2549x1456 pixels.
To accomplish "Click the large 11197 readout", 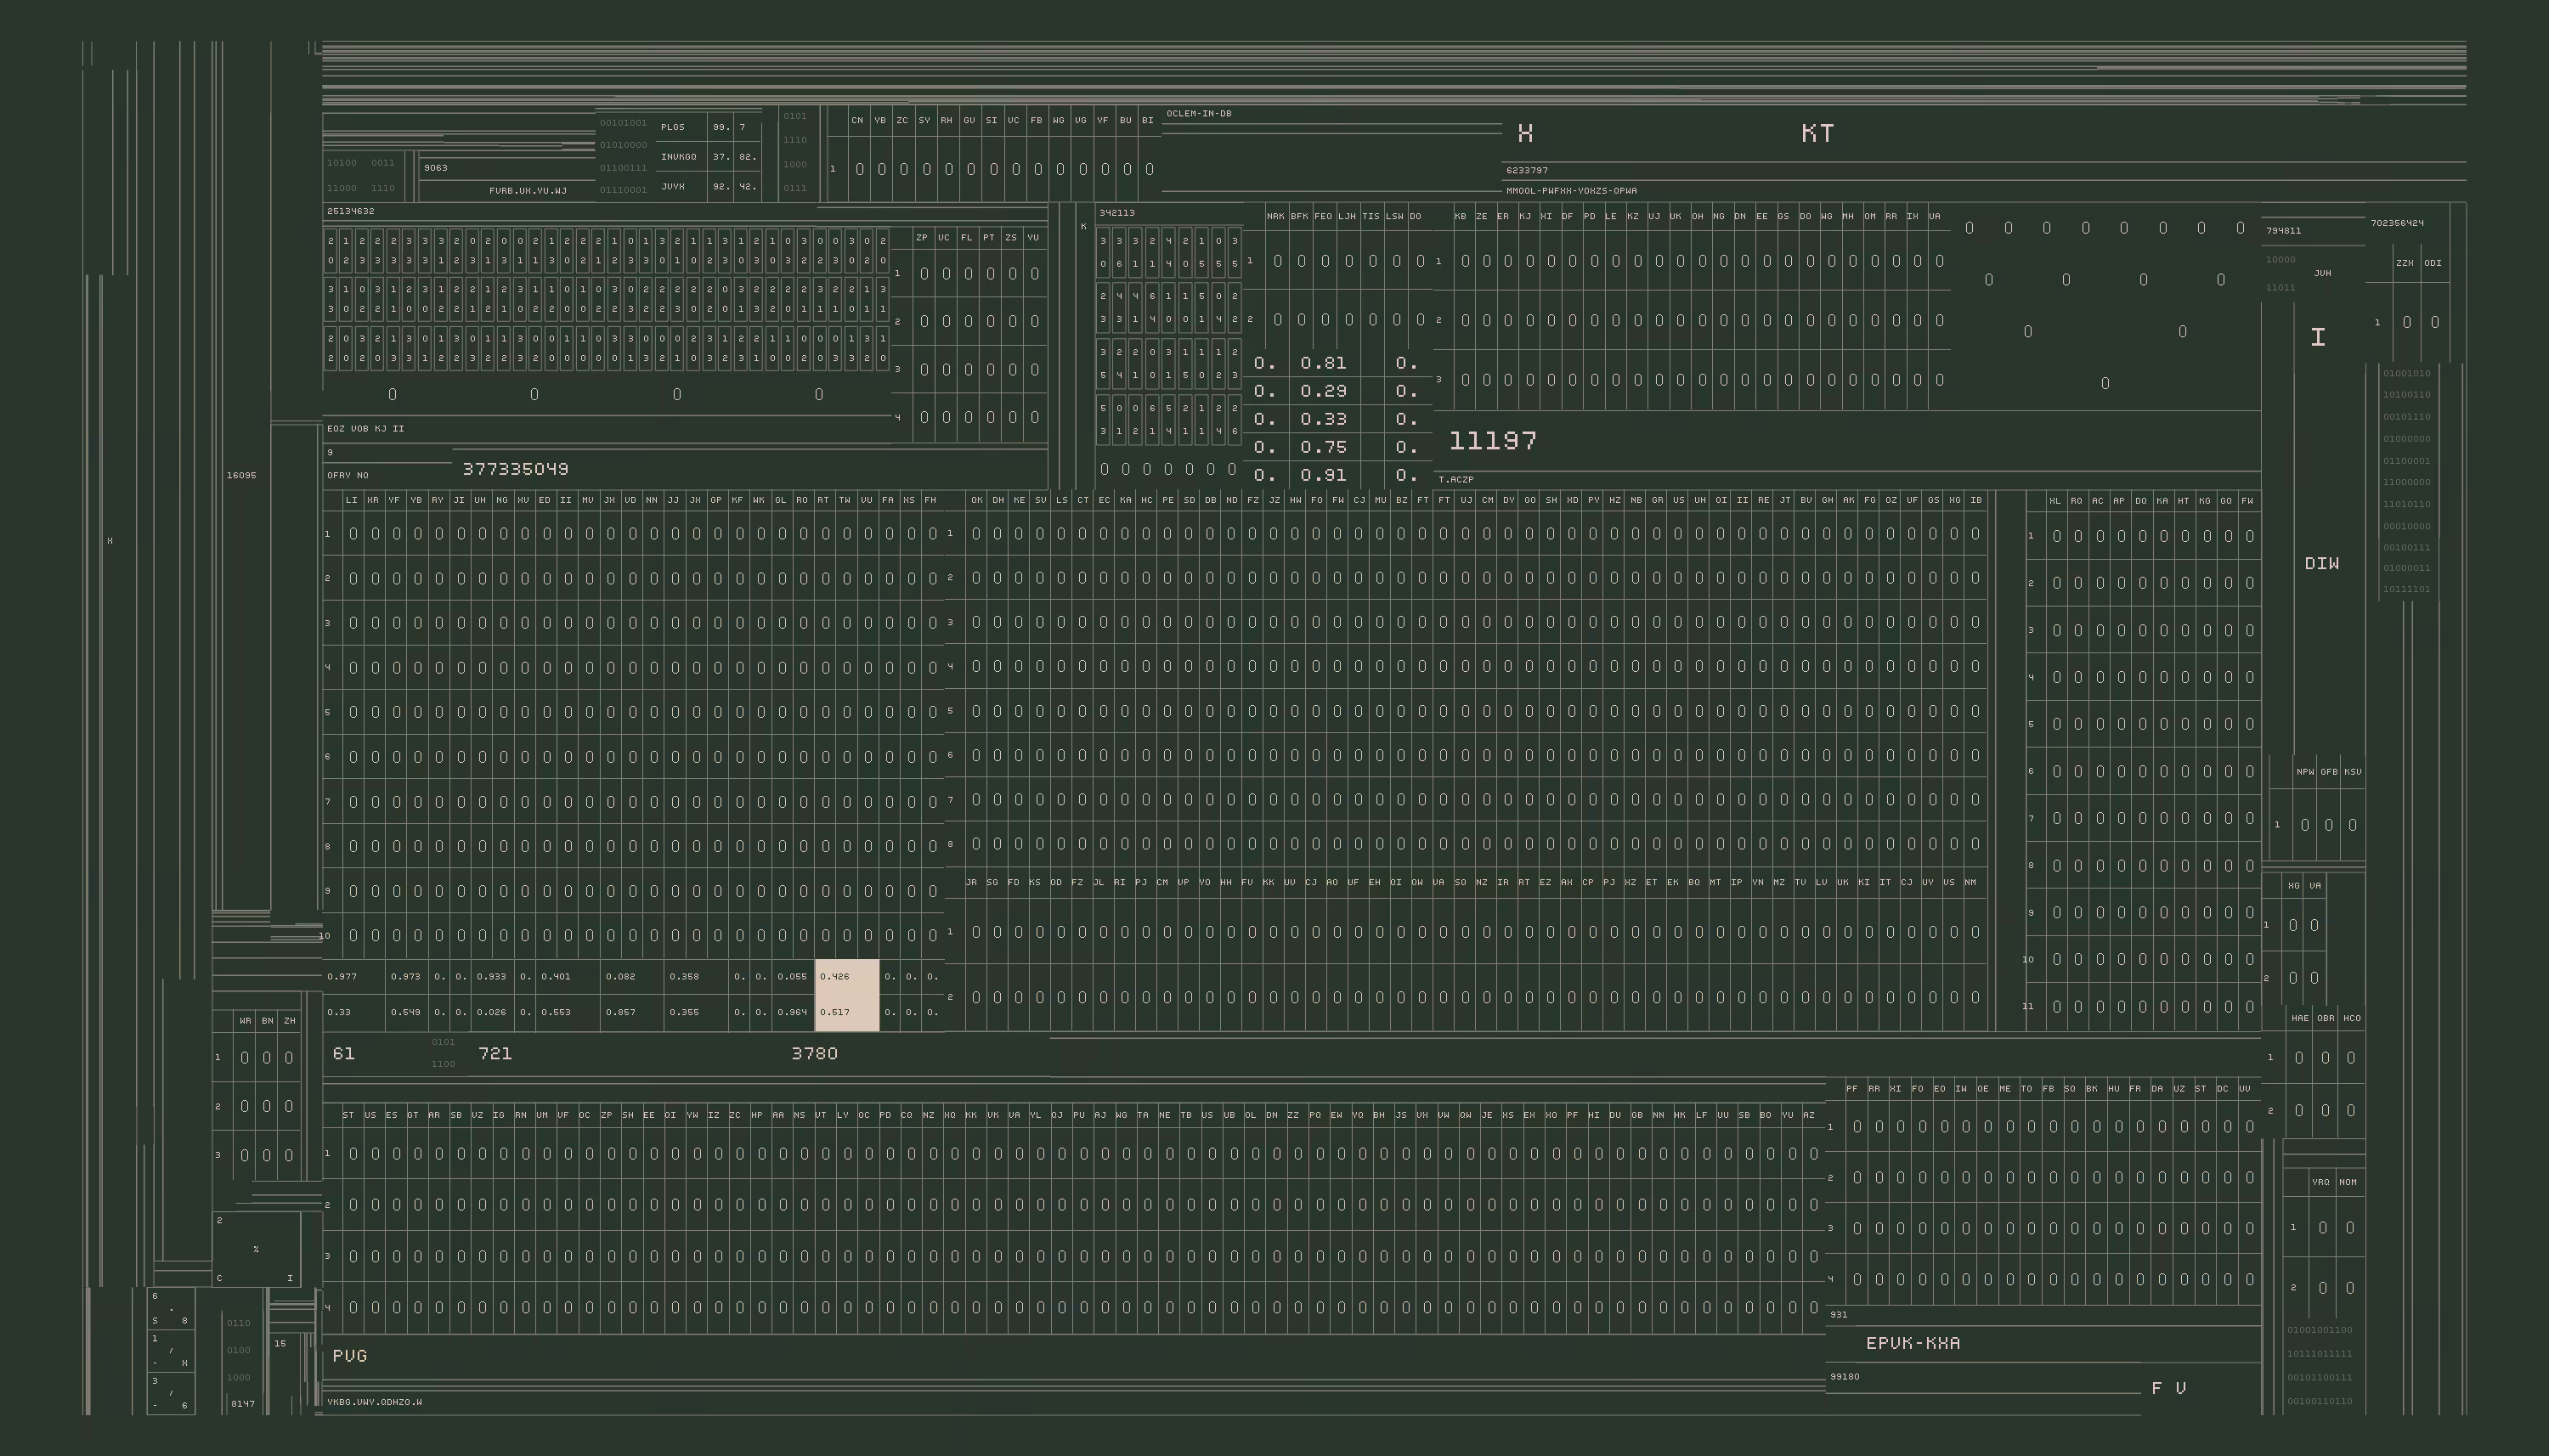I will point(1493,441).
